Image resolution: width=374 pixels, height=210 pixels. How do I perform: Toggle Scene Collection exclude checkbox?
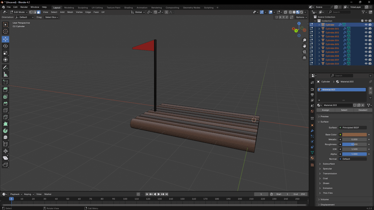[362, 21]
